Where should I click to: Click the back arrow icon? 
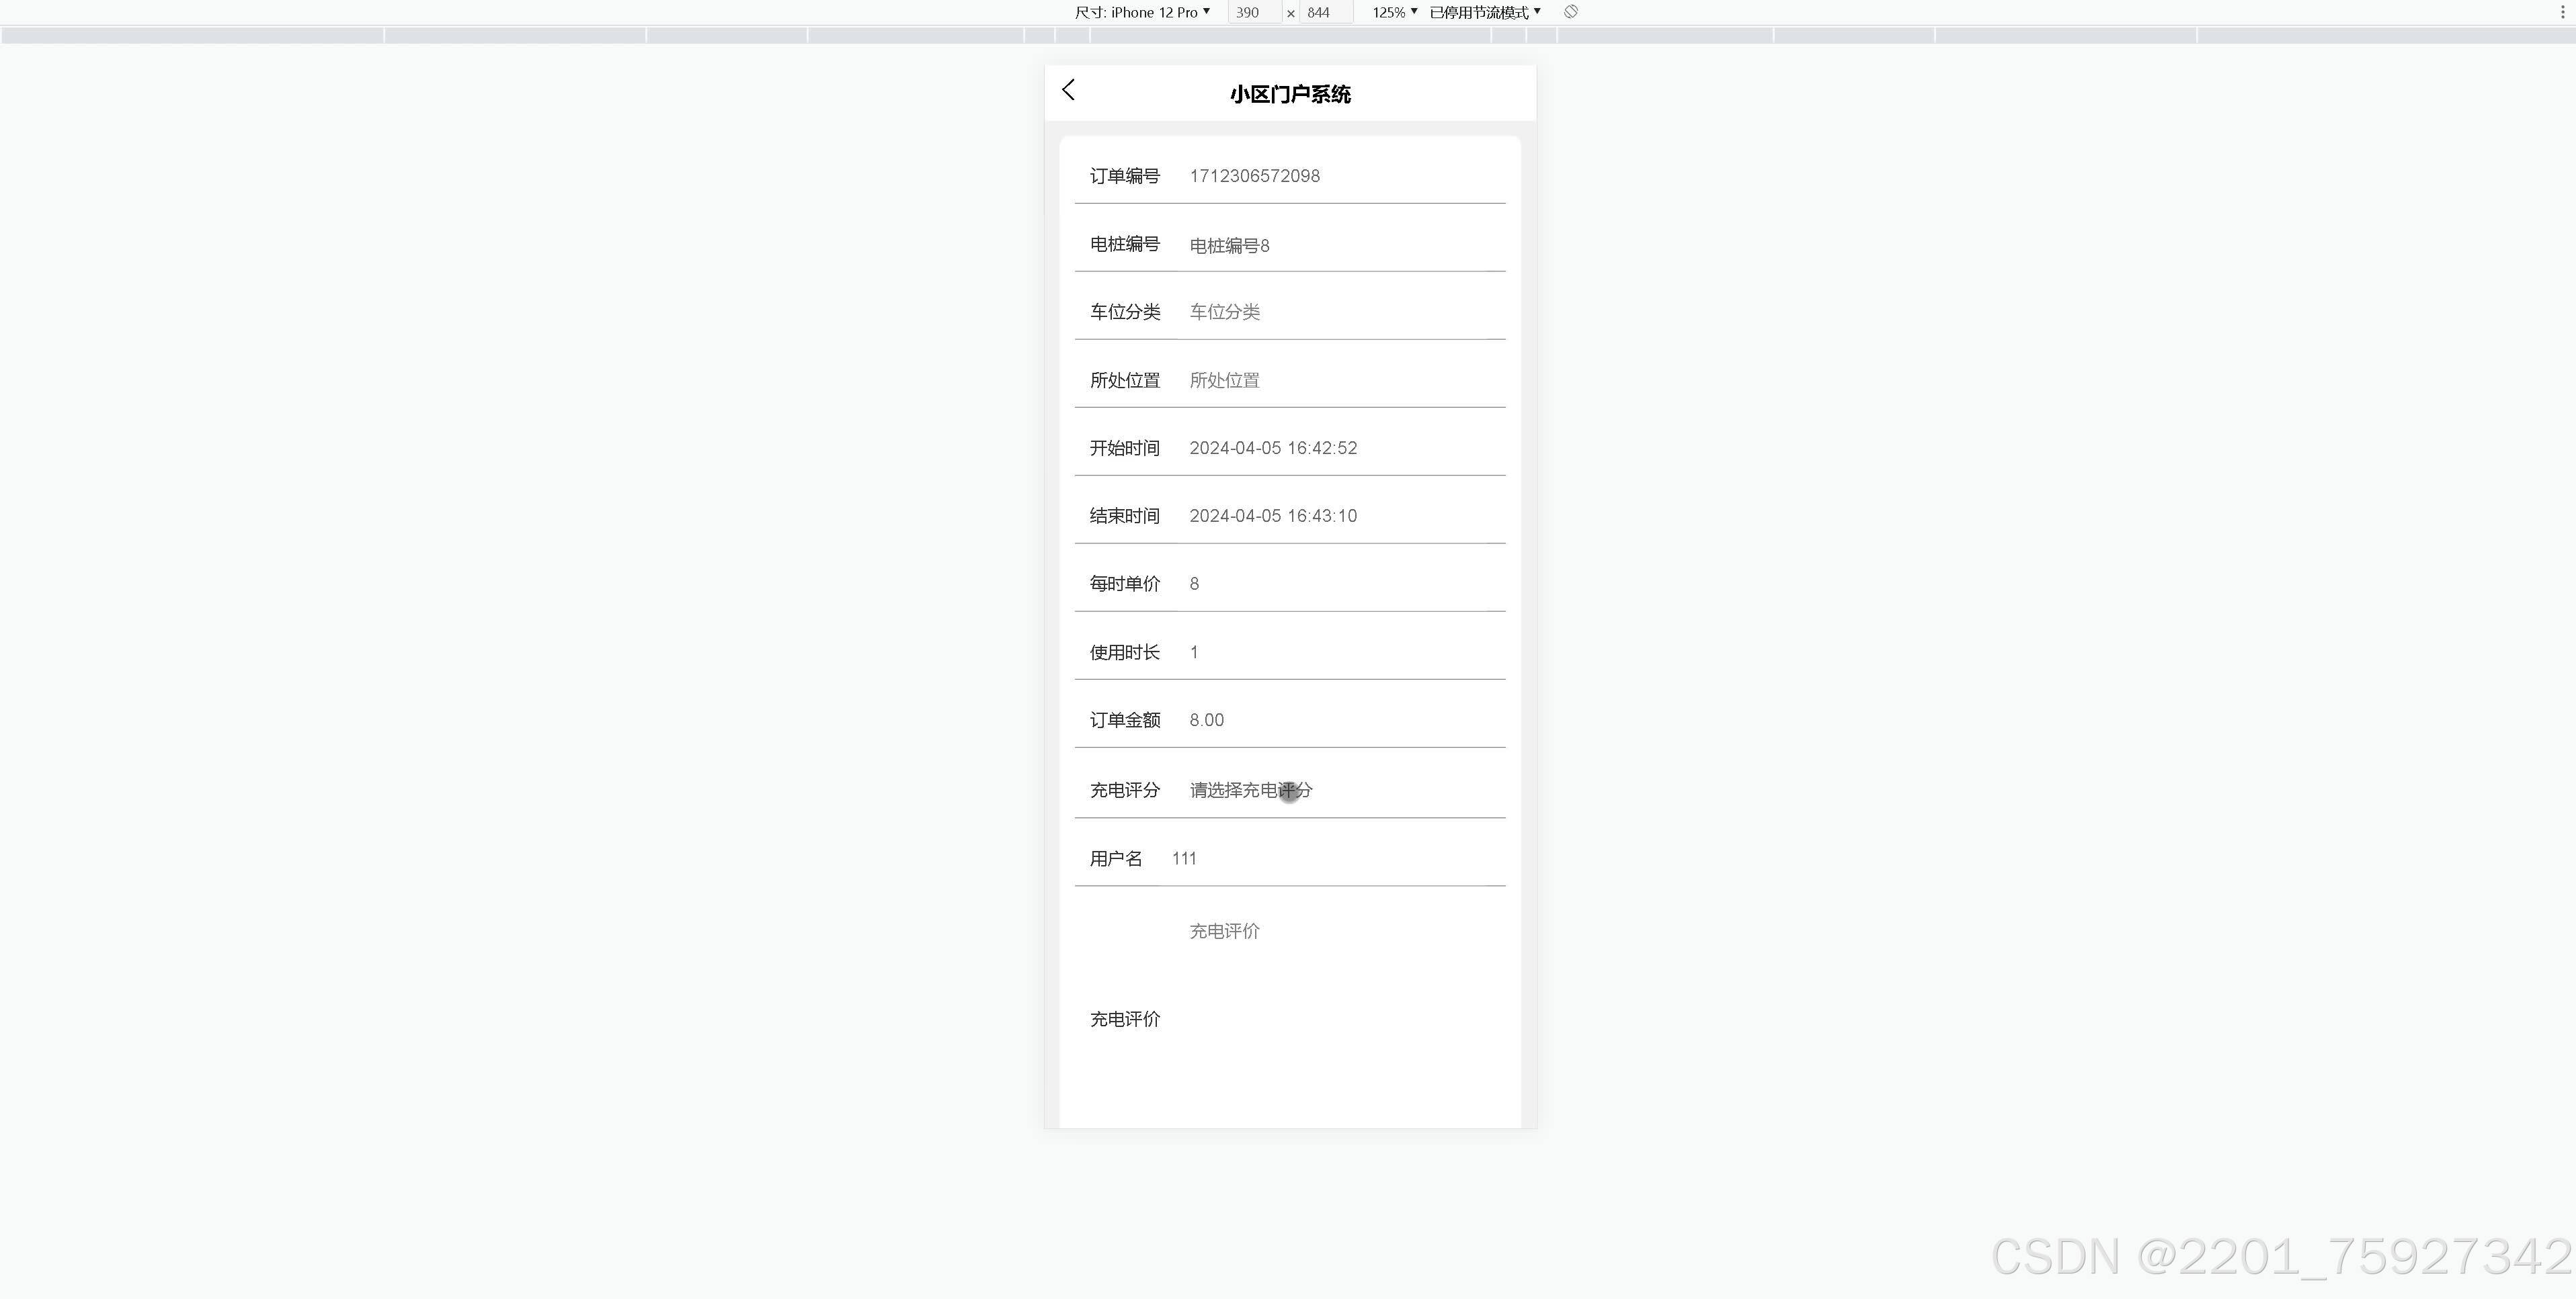point(1068,91)
